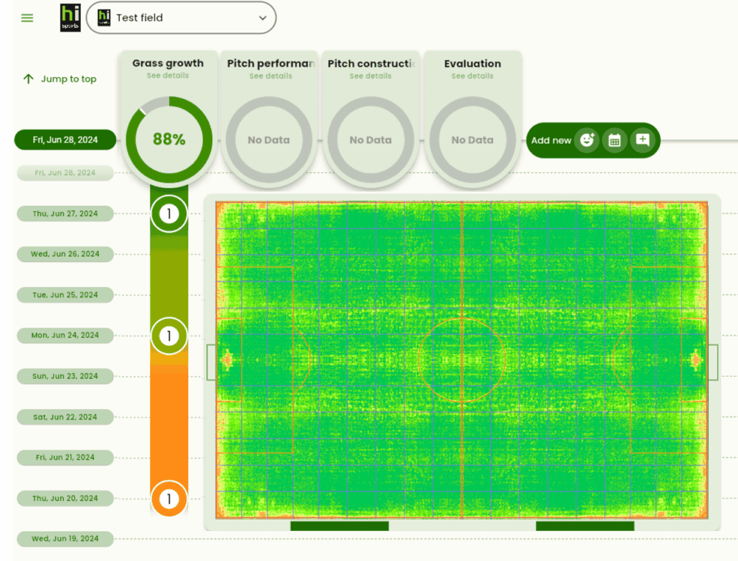Select the top marker on the grass growth bar
The height and width of the screenshot is (561, 738).
(168, 214)
